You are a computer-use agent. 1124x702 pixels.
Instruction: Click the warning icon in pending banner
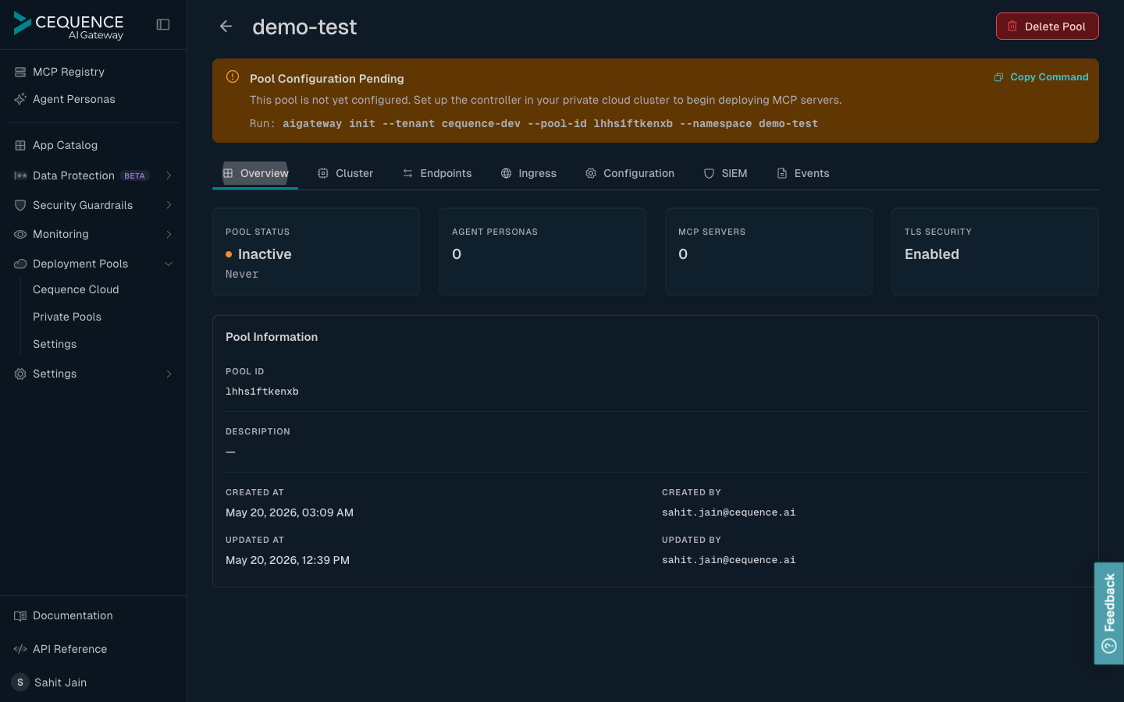233,76
